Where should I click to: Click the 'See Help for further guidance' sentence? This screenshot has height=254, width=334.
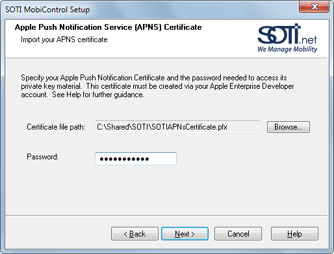point(98,95)
